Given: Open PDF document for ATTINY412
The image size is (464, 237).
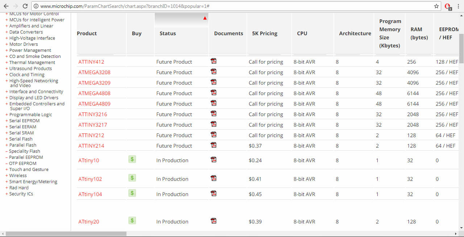Looking at the screenshot, I should (x=214, y=61).
